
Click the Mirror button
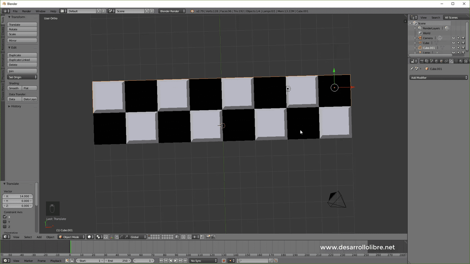pos(22,40)
